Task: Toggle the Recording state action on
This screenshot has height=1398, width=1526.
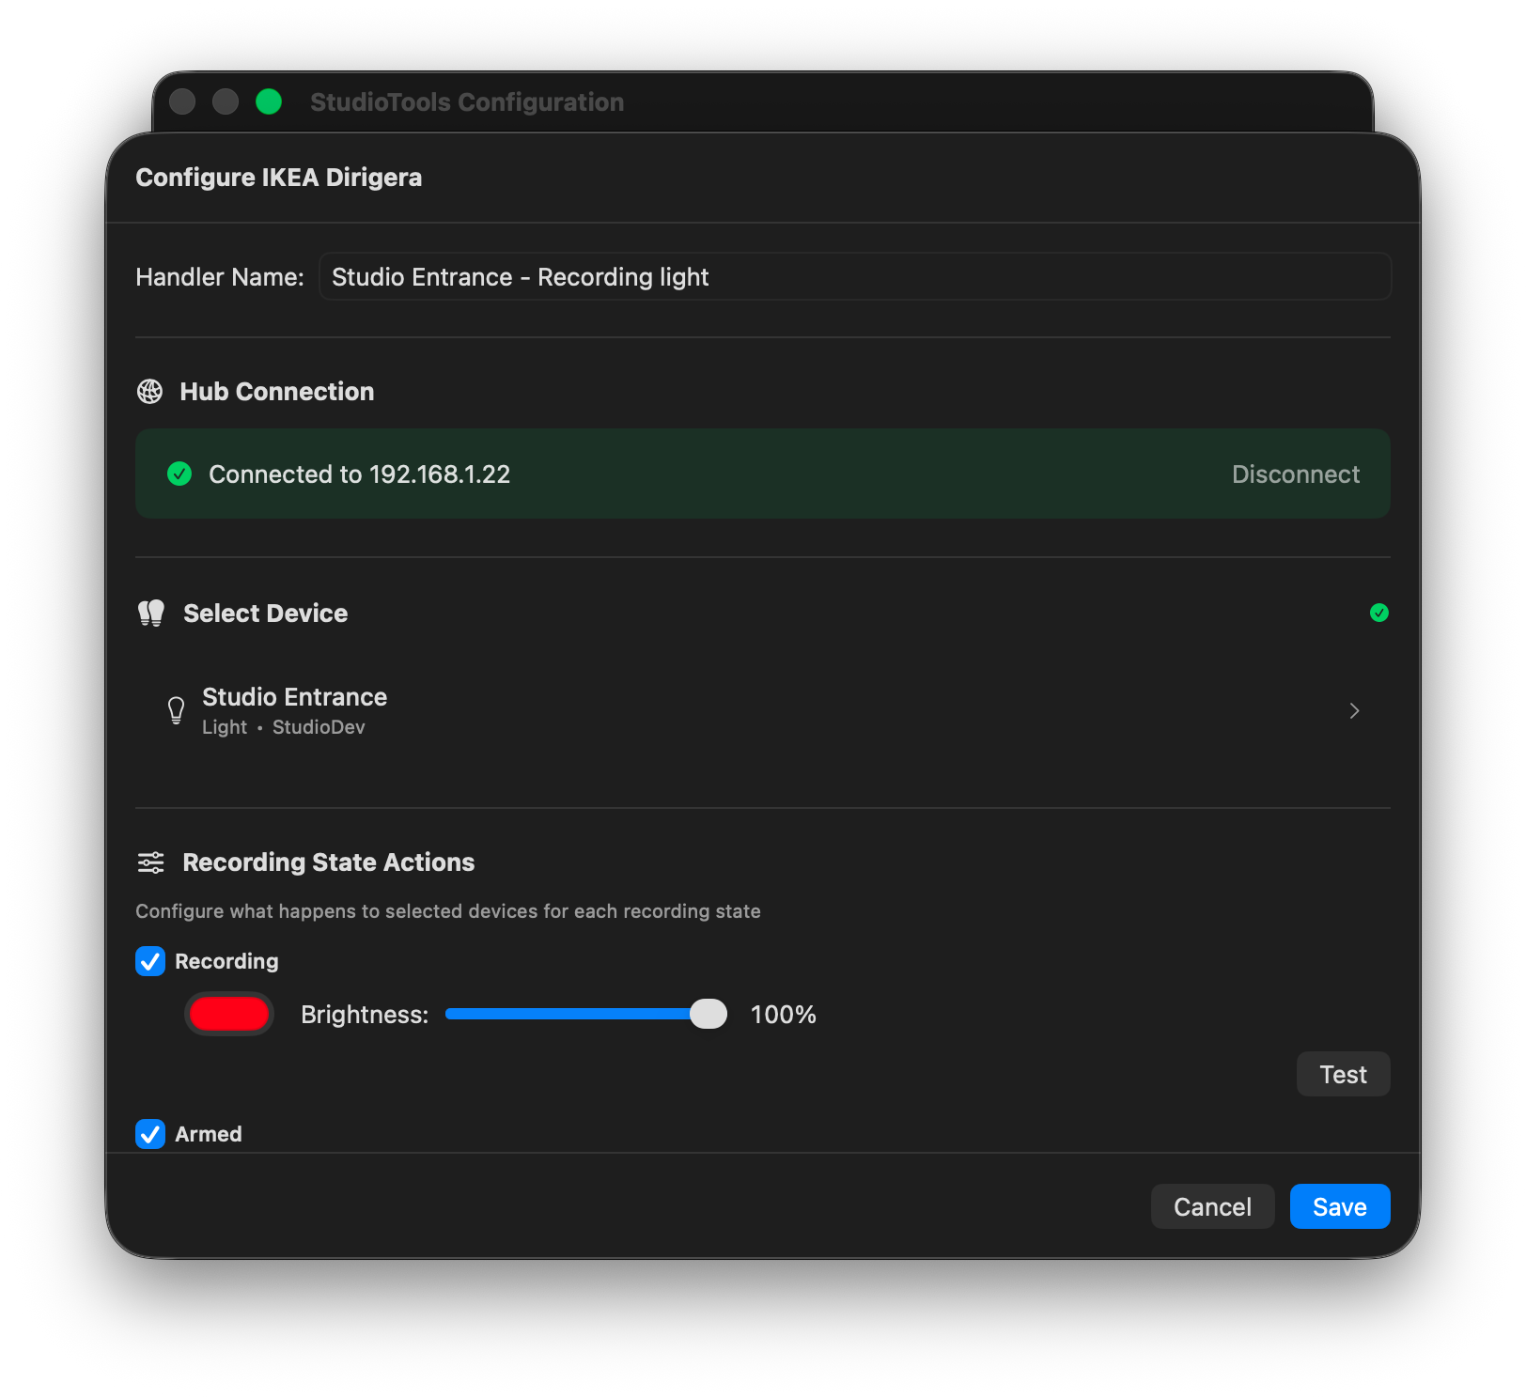Action: (149, 961)
